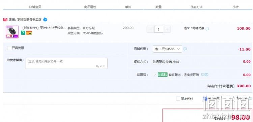Open the 省11元:M585 shop discount dropdown
This screenshot has width=253, height=122.
[x=167, y=49]
